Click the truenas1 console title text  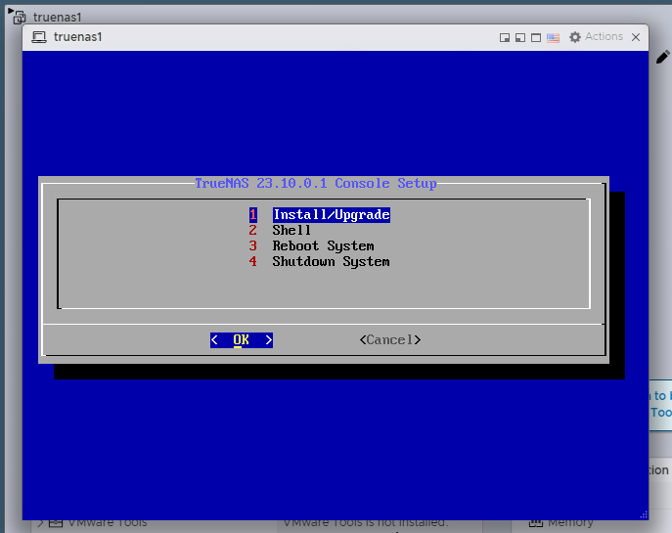(x=78, y=37)
